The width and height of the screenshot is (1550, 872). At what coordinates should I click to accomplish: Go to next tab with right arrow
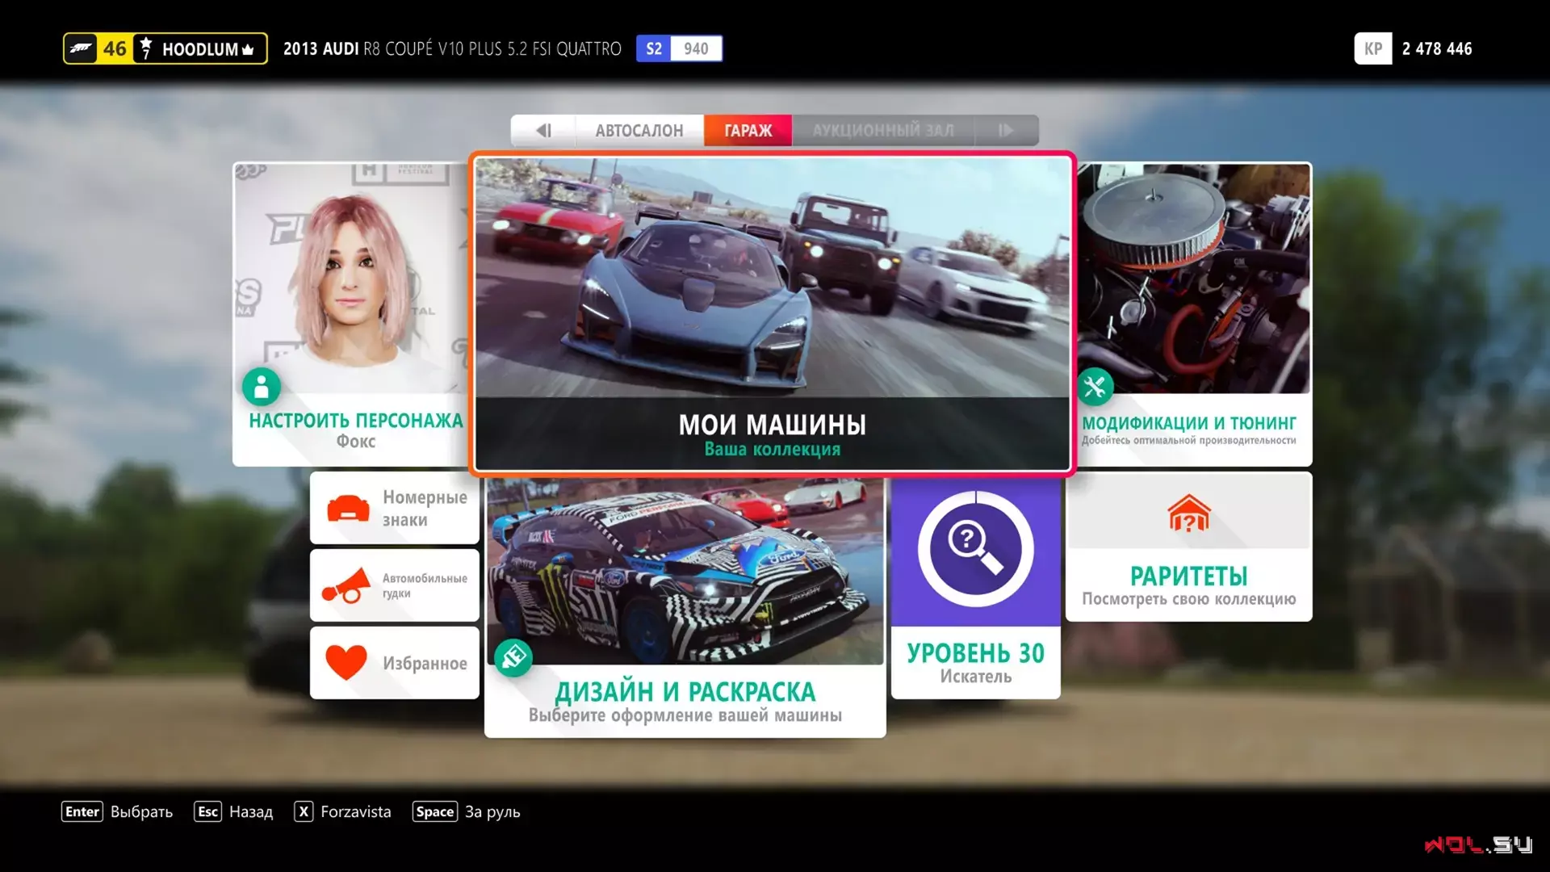tap(1006, 130)
